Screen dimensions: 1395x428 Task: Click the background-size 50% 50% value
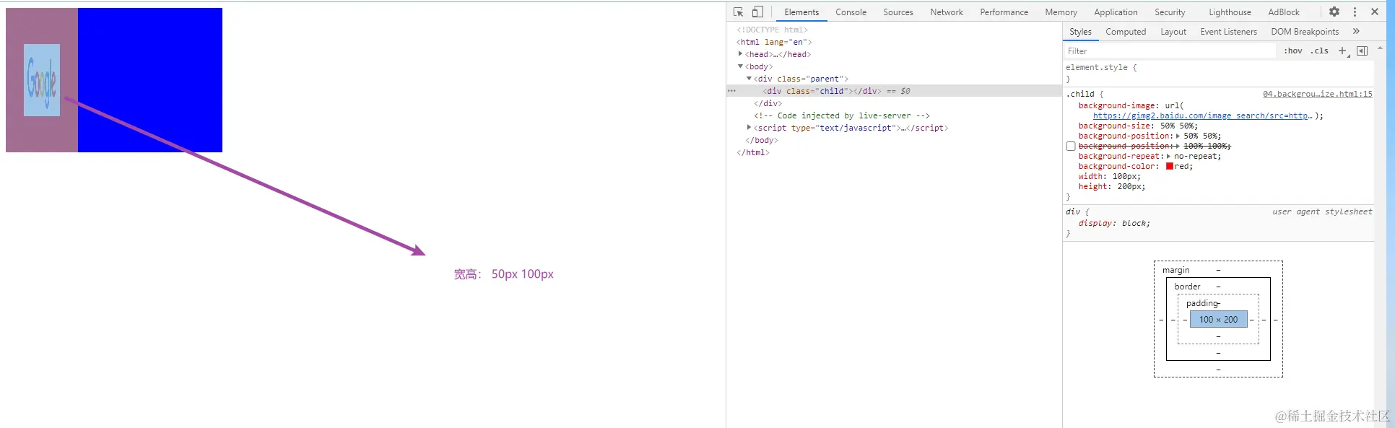click(x=1178, y=126)
